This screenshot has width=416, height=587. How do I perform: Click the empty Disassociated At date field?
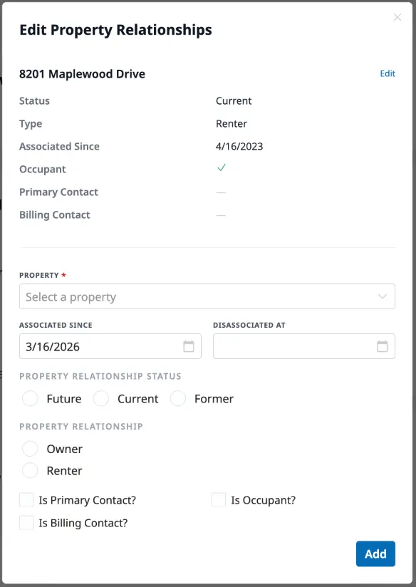[x=292, y=346]
